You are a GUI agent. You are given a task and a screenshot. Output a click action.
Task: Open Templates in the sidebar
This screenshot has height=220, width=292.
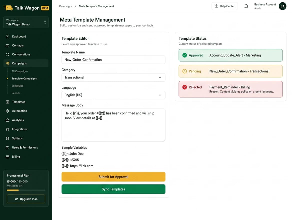pyautogui.click(x=26, y=102)
